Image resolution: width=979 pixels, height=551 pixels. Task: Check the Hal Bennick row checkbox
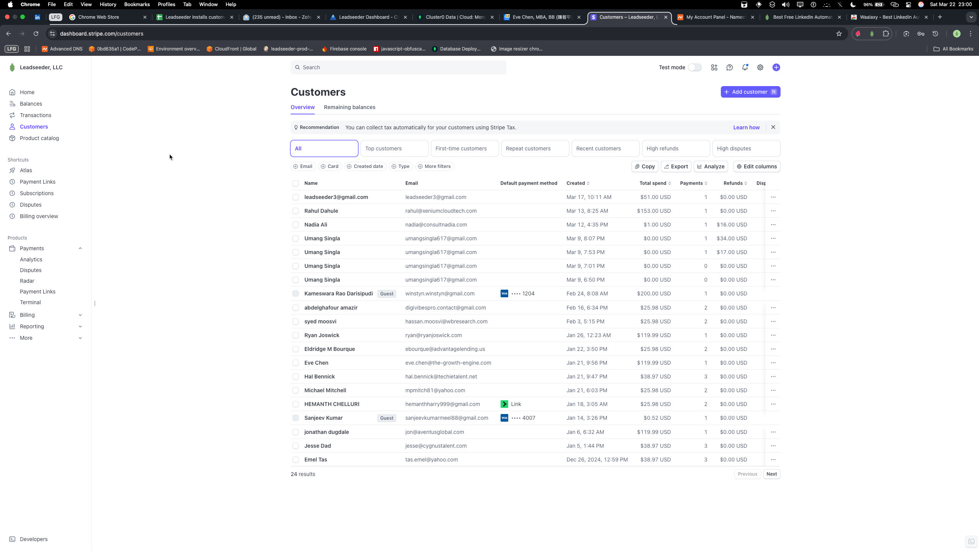click(x=295, y=377)
